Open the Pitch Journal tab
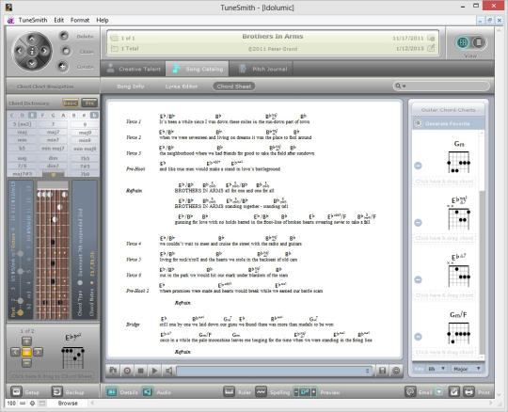 tap(262, 69)
